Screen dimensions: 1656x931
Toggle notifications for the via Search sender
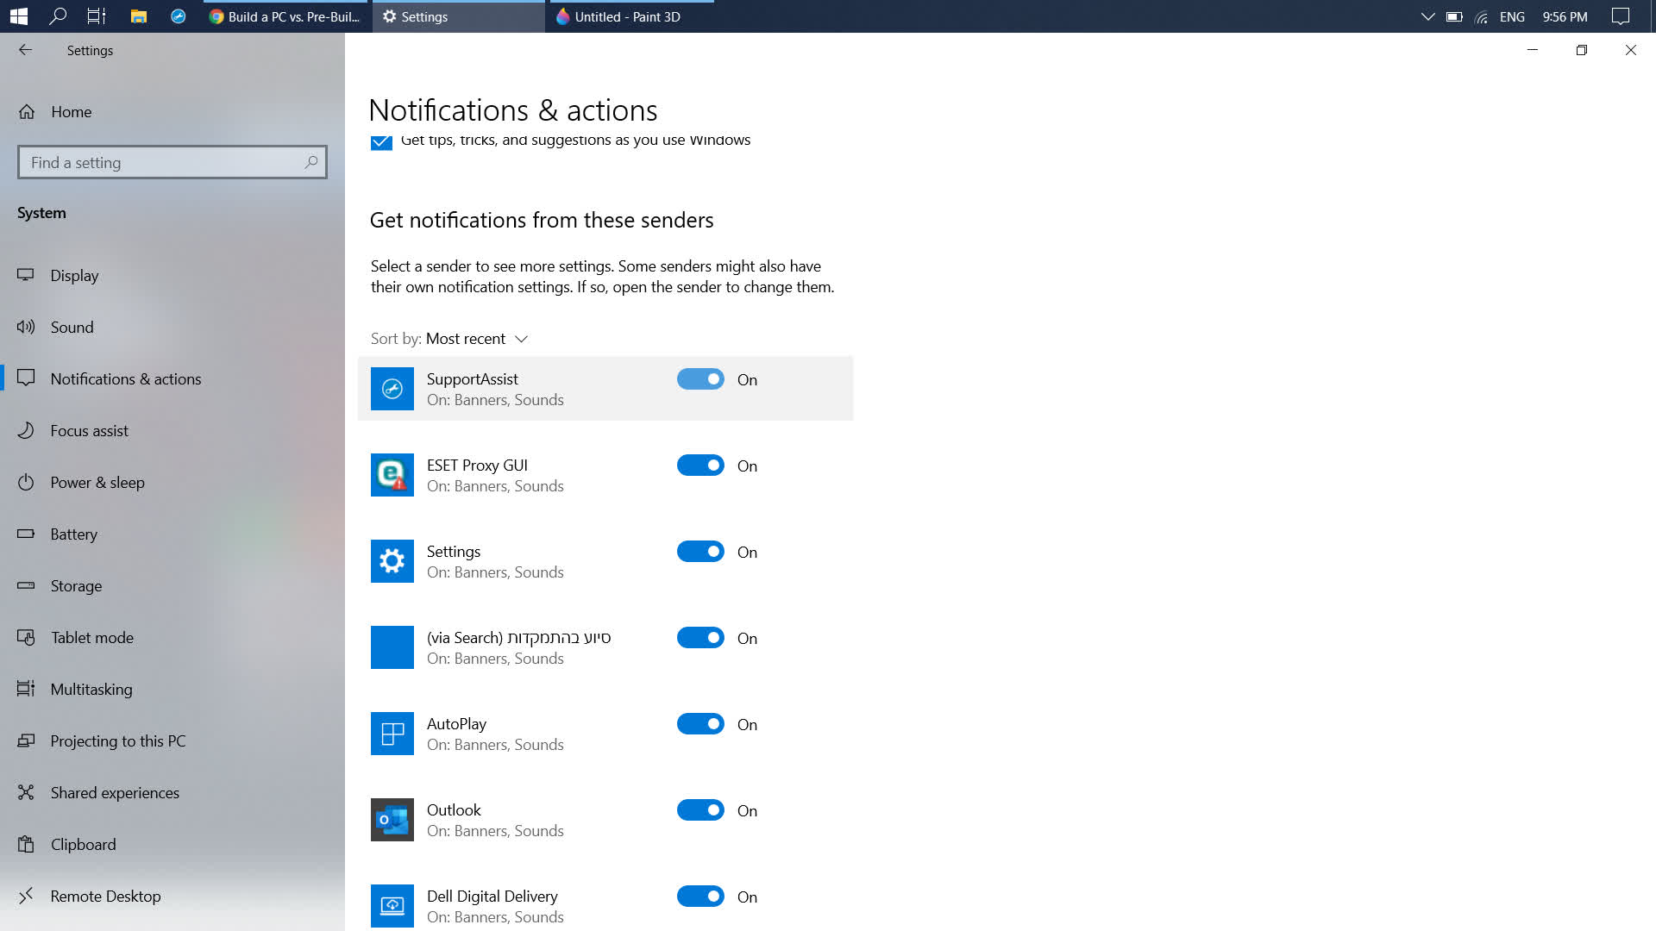(700, 638)
